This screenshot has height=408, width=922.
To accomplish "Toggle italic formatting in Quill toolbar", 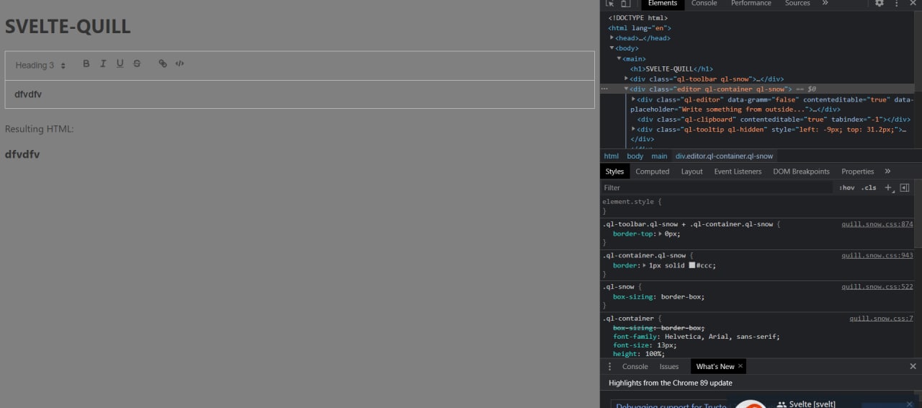I will coord(103,63).
